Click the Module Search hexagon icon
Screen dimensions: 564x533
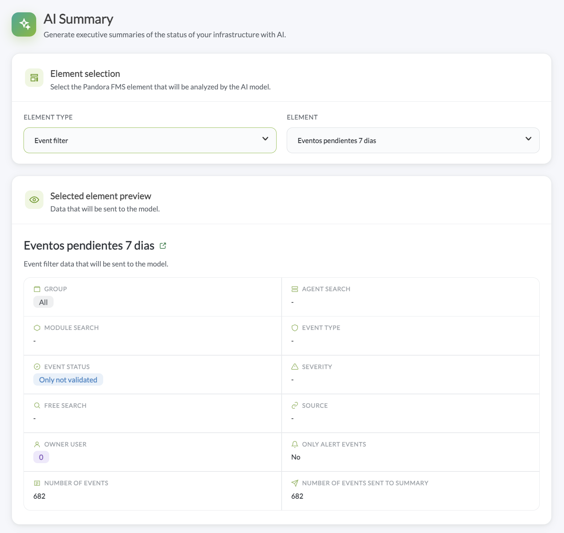tap(37, 328)
